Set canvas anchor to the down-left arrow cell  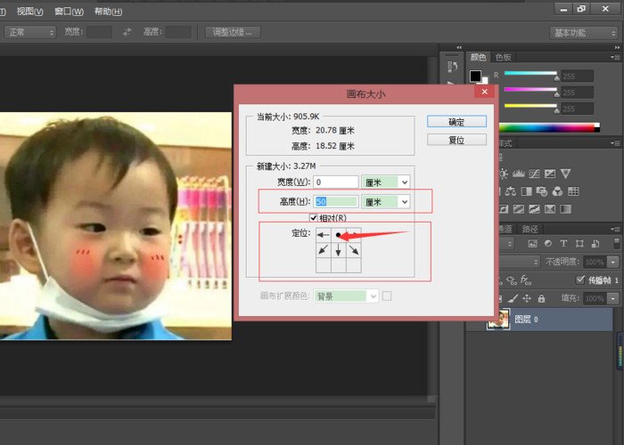click(x=323, y=250)
